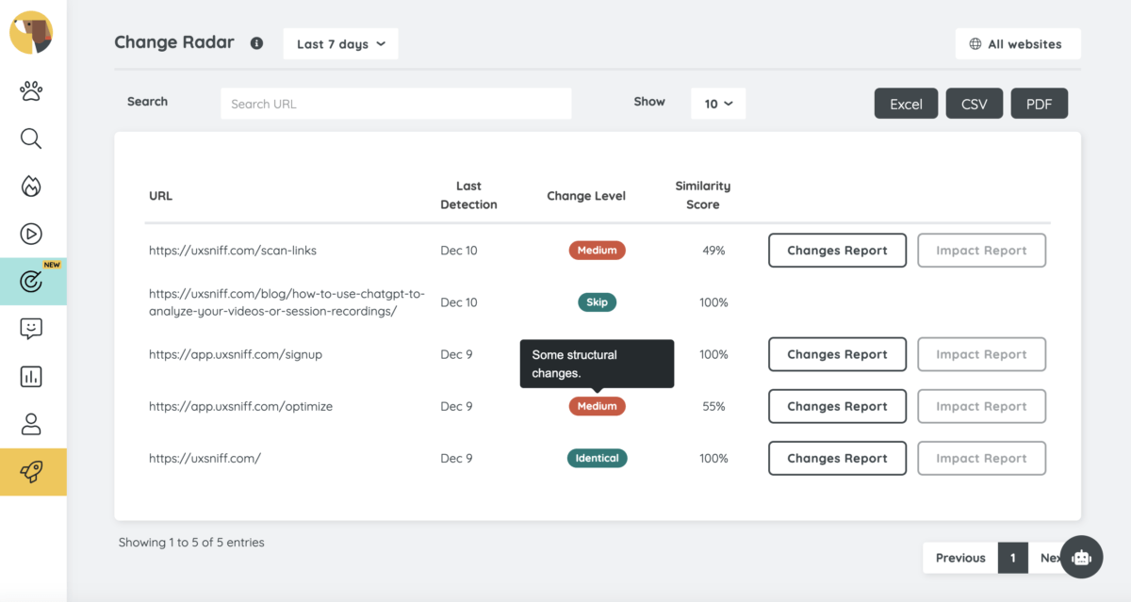Export the table as Excel
The image size is (1131, 602).
pos(906,104)
